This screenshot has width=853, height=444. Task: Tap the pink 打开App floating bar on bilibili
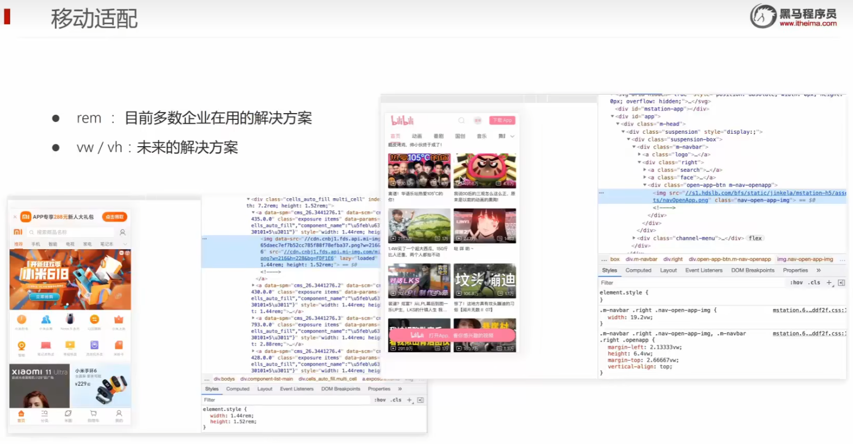coord(452,335)
